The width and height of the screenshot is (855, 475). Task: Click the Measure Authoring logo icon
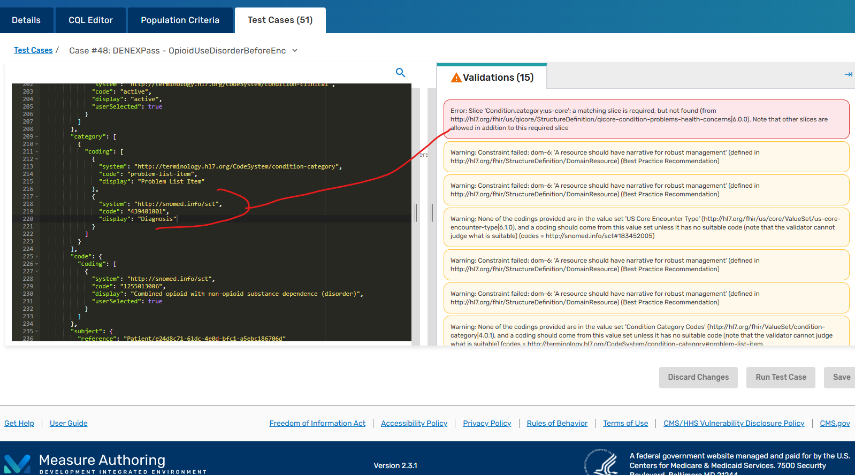pyautogui.click(x=17, y=463)
